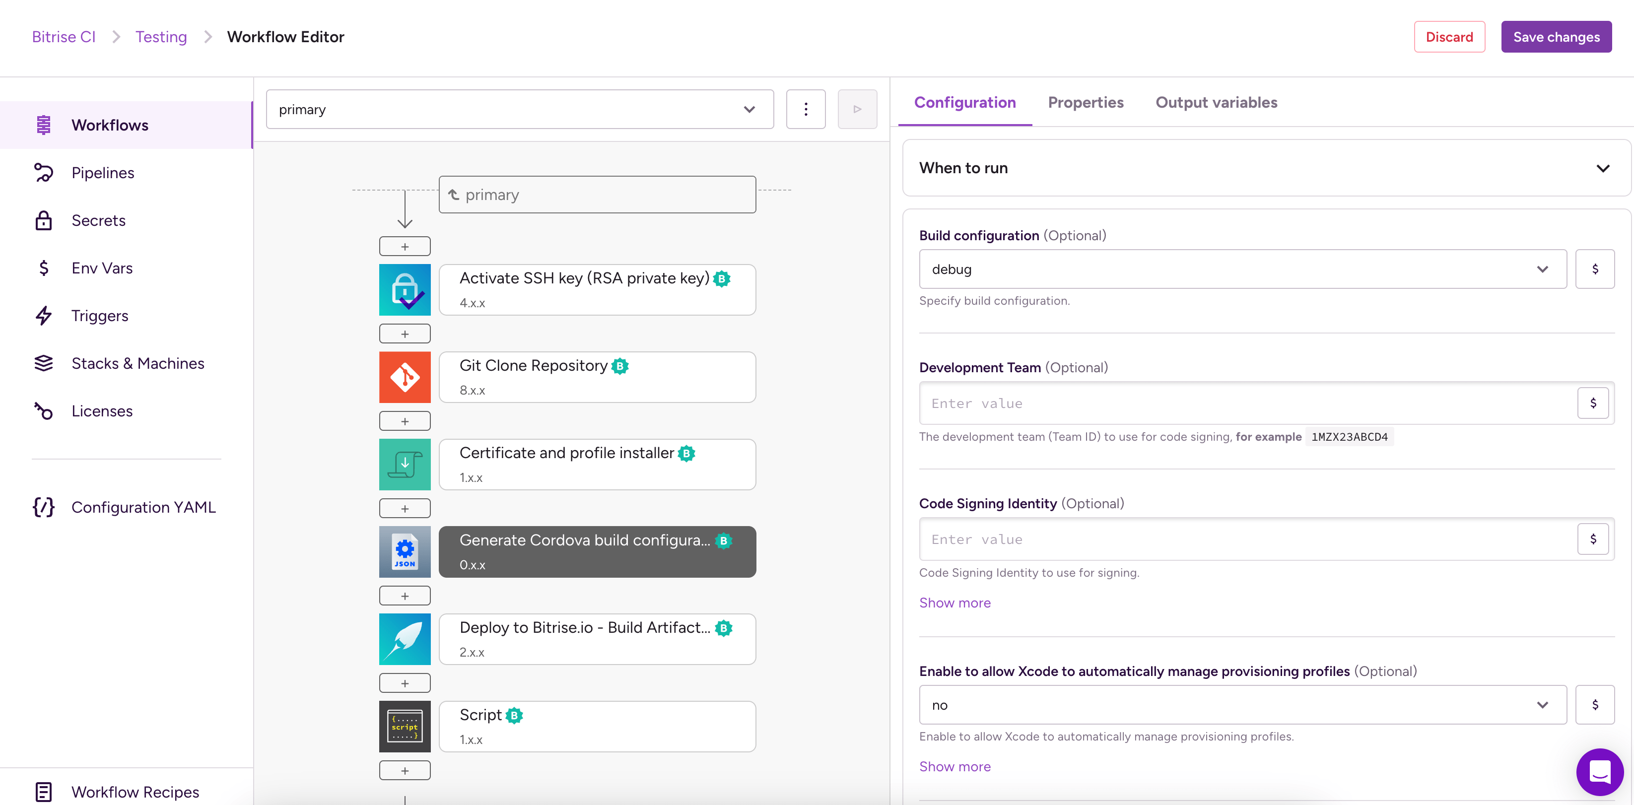Click the Save changes button
The image size is (1634, 805).
point(1556,36)
